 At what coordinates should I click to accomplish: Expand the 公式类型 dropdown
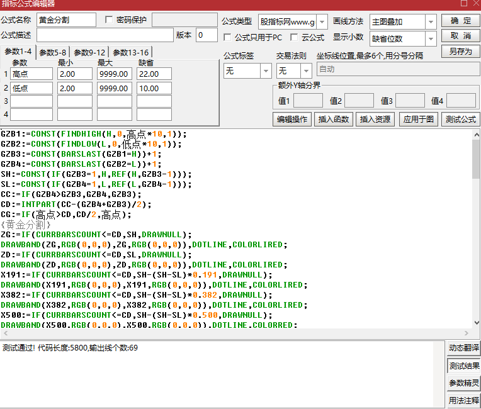tap(322, 22)
